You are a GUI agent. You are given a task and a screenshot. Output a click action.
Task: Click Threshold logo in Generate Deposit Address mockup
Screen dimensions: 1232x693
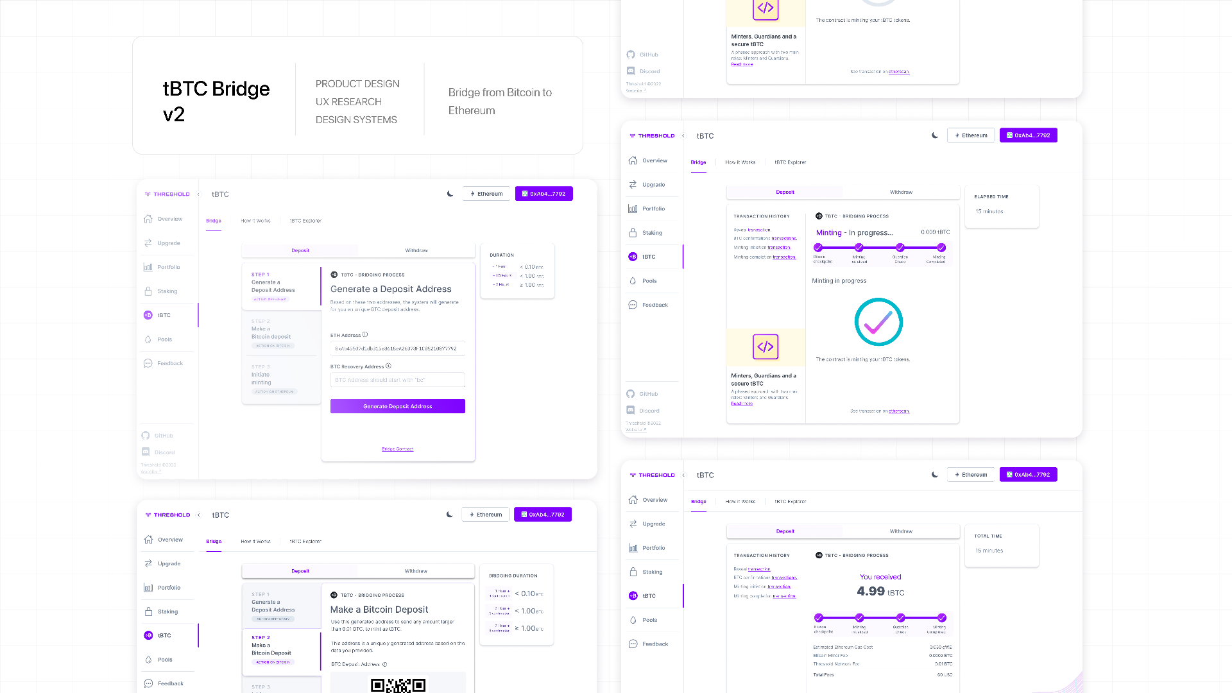[x=167, y=194]
